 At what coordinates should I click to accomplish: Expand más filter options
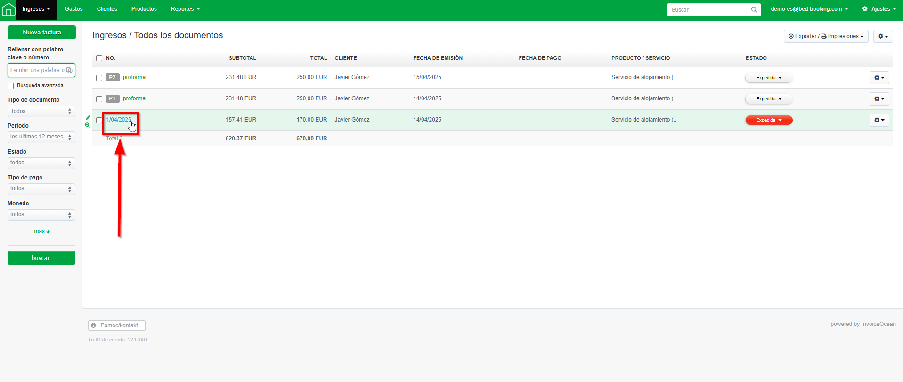coord(41,231)
